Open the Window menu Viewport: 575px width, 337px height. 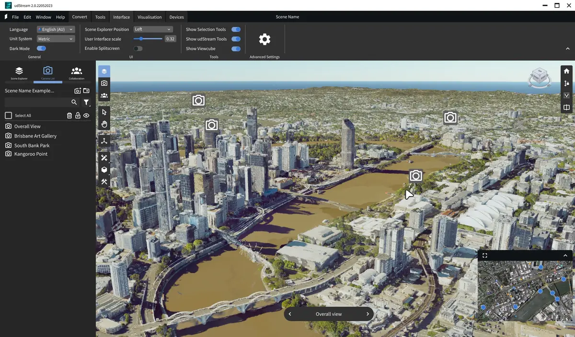44,17
